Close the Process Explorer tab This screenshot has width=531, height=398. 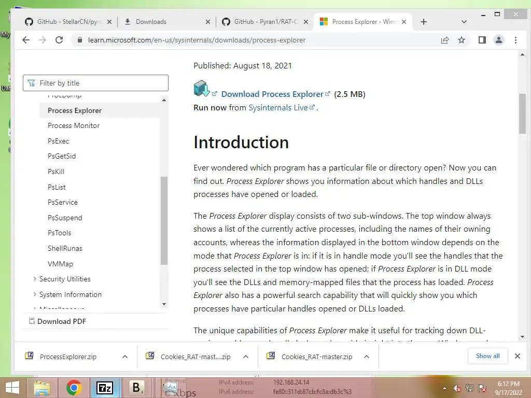403,22
